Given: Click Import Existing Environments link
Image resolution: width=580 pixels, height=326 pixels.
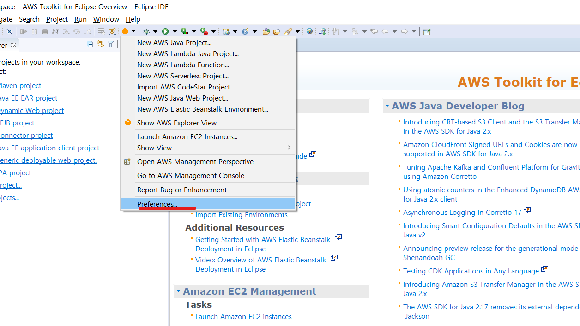Looking at the screenshot, I should pos(241,215).
